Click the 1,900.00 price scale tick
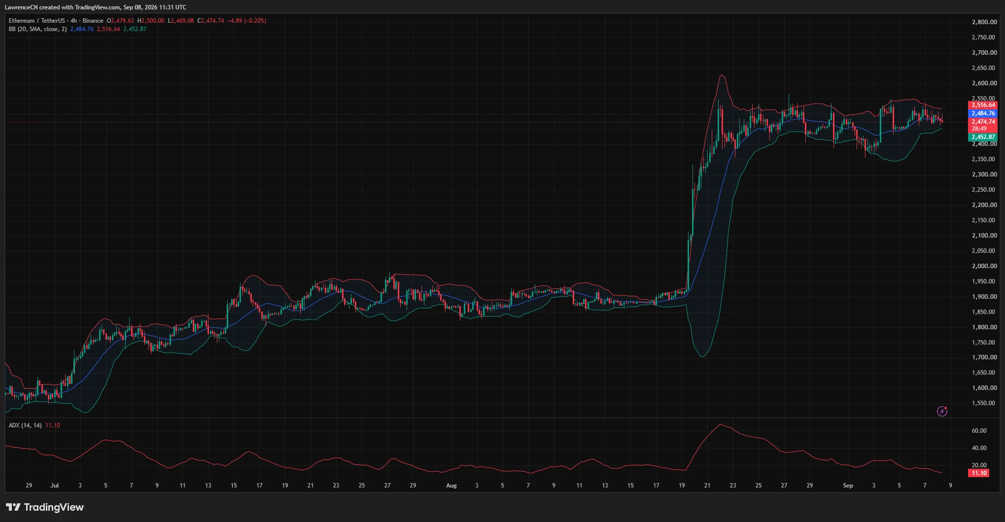 [x=984, y=297]
